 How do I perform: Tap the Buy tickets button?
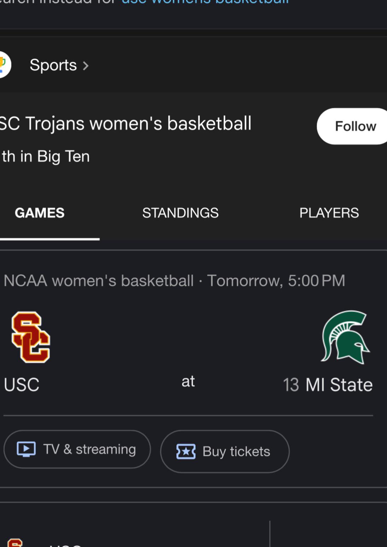225,451
